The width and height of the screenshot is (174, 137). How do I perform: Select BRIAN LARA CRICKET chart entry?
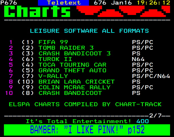pos(77,82)
